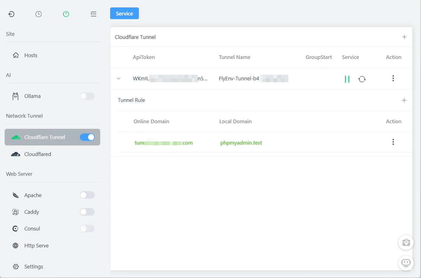Viewport: 421px width, 278px height.
Task: Click the green power icon in header
Action: pos(66,14)
